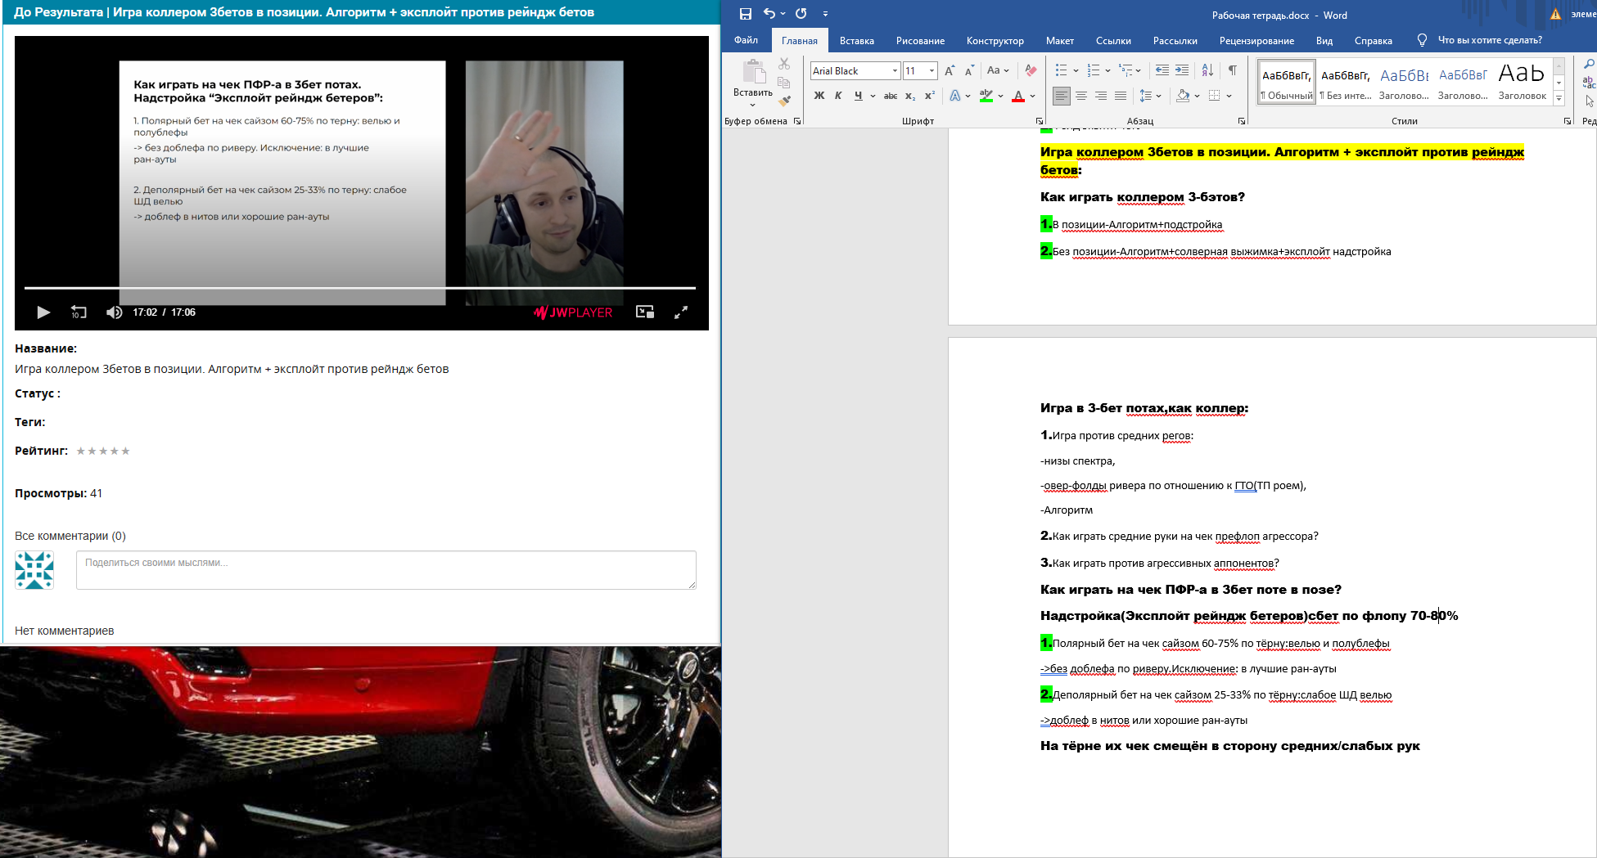
Task: Apply red font color
Action: pos(1018,96)
